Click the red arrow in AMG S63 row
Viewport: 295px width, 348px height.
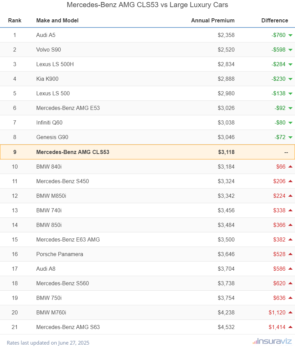click(x=290, y=327)
